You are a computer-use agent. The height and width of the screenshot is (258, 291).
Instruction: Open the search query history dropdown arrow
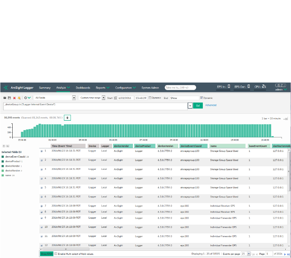tap(190, 106)
